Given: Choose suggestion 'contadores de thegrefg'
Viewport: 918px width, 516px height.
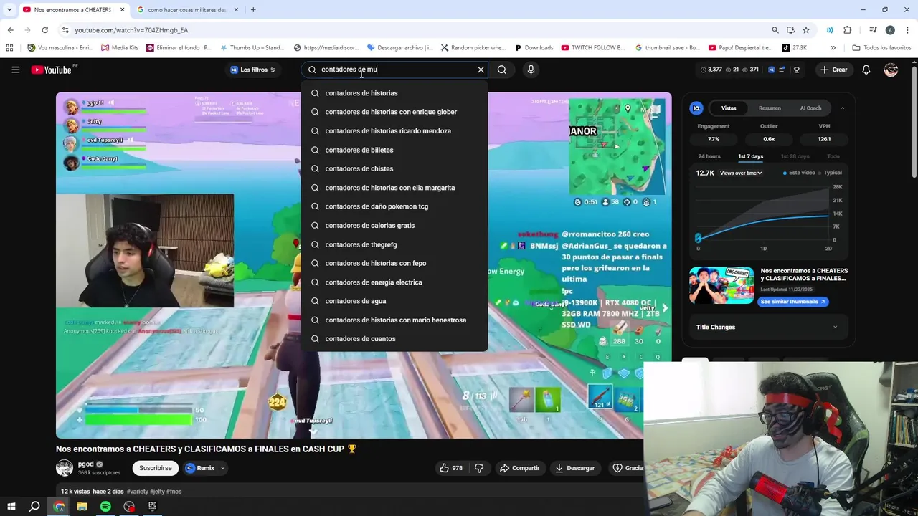Looking at the screenshot, I should click(394, 244).
